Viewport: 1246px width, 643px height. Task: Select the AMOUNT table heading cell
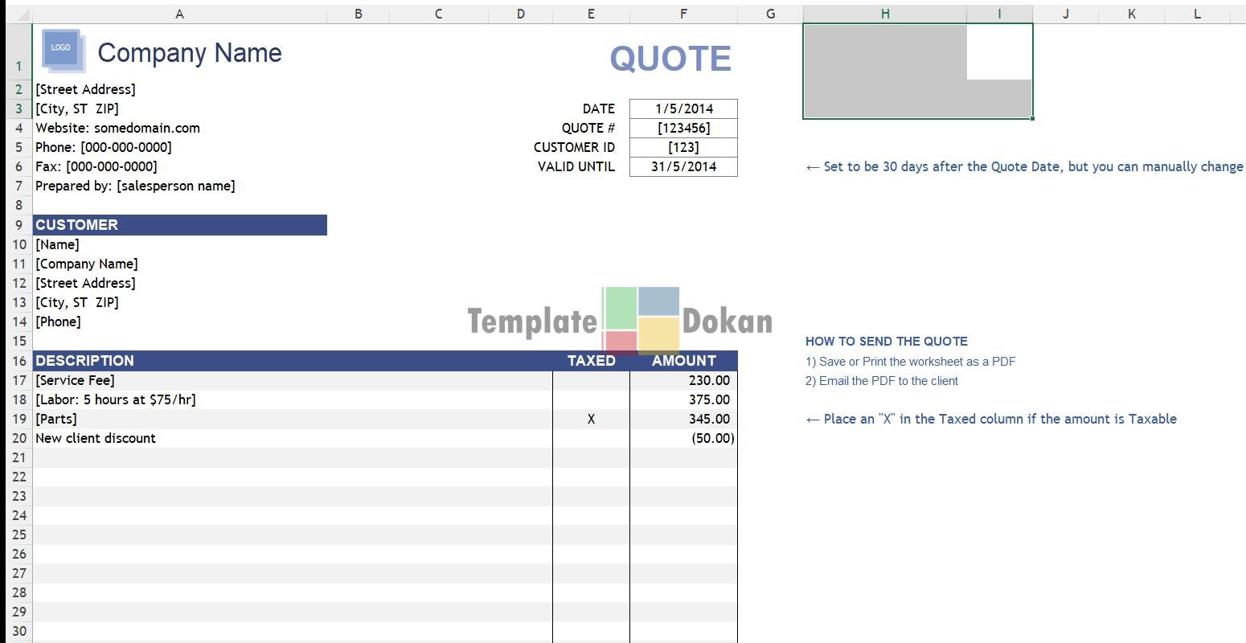[683, 361]
